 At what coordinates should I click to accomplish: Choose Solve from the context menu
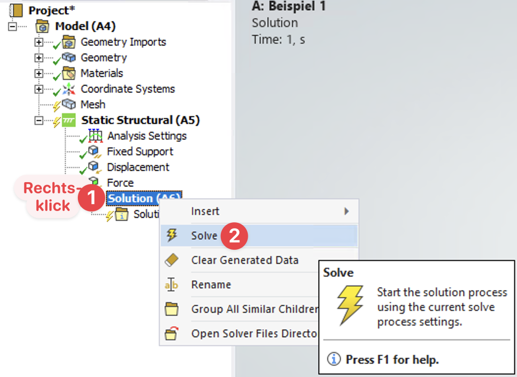pyautogui.click(x=204, y=236)
